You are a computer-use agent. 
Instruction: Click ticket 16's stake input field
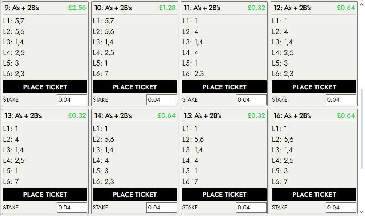click(341, 208)
